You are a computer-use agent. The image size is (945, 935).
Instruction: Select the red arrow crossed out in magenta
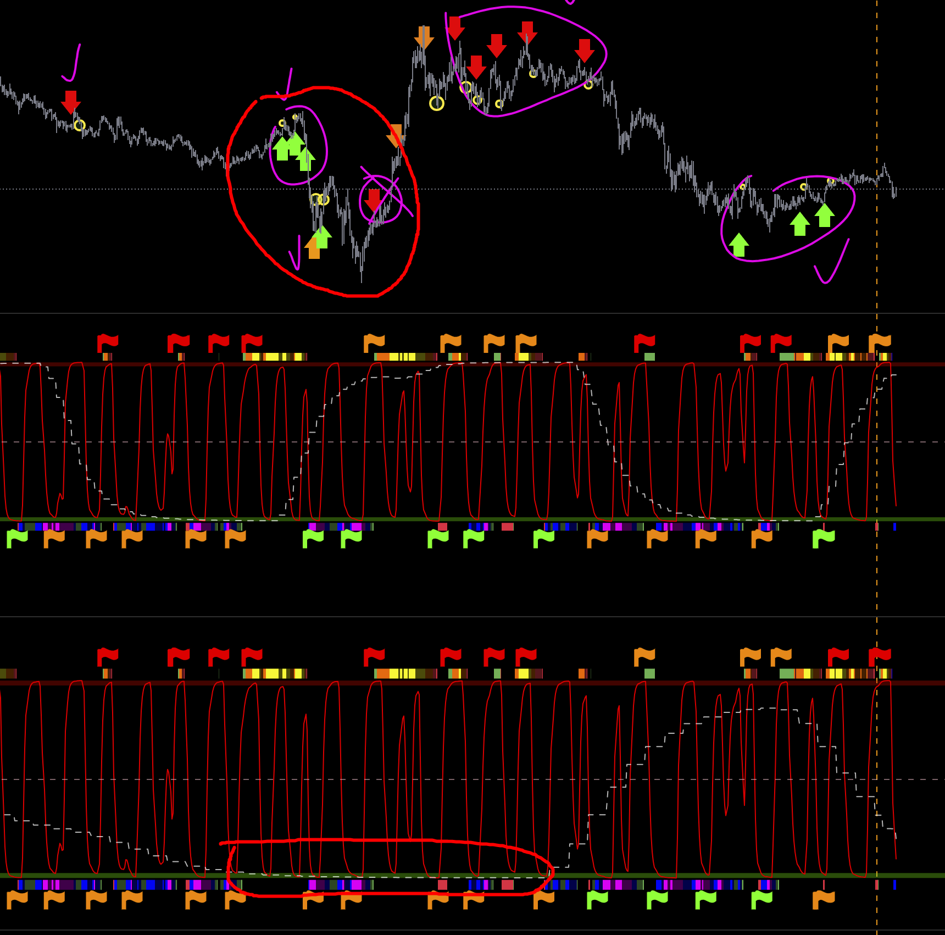click(x=374, y=200)
